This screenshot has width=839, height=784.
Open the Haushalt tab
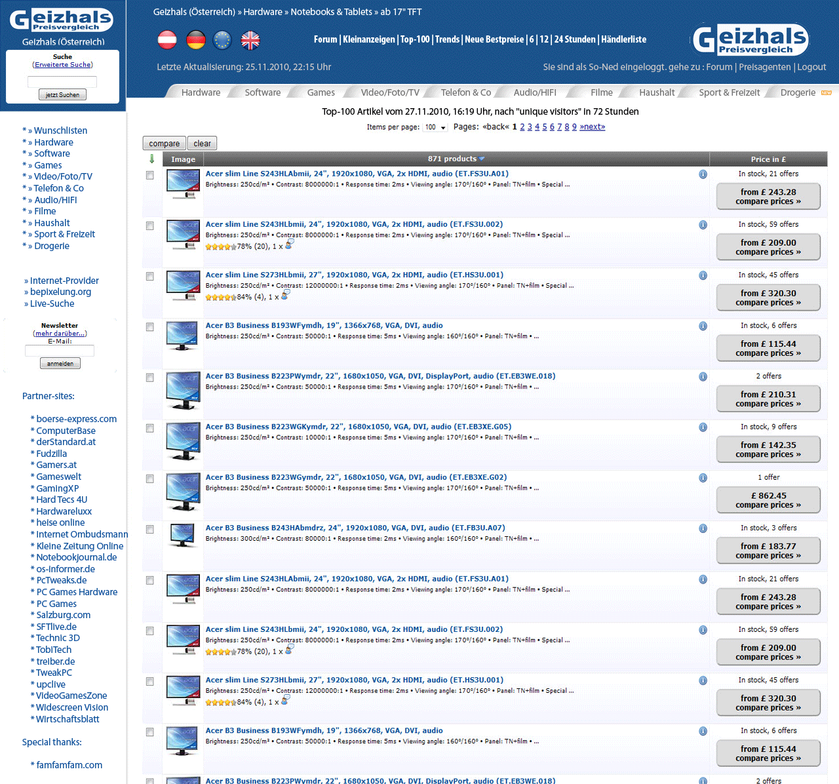pyautogui.click(x=657, y=92)
